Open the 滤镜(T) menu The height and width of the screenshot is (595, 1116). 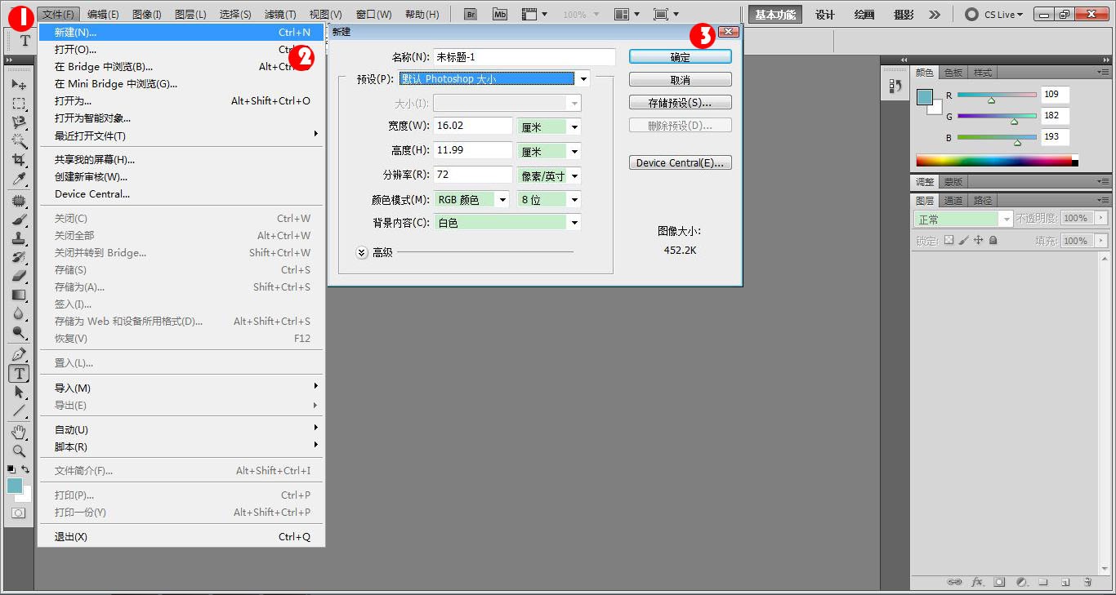[x=280, y=15]
